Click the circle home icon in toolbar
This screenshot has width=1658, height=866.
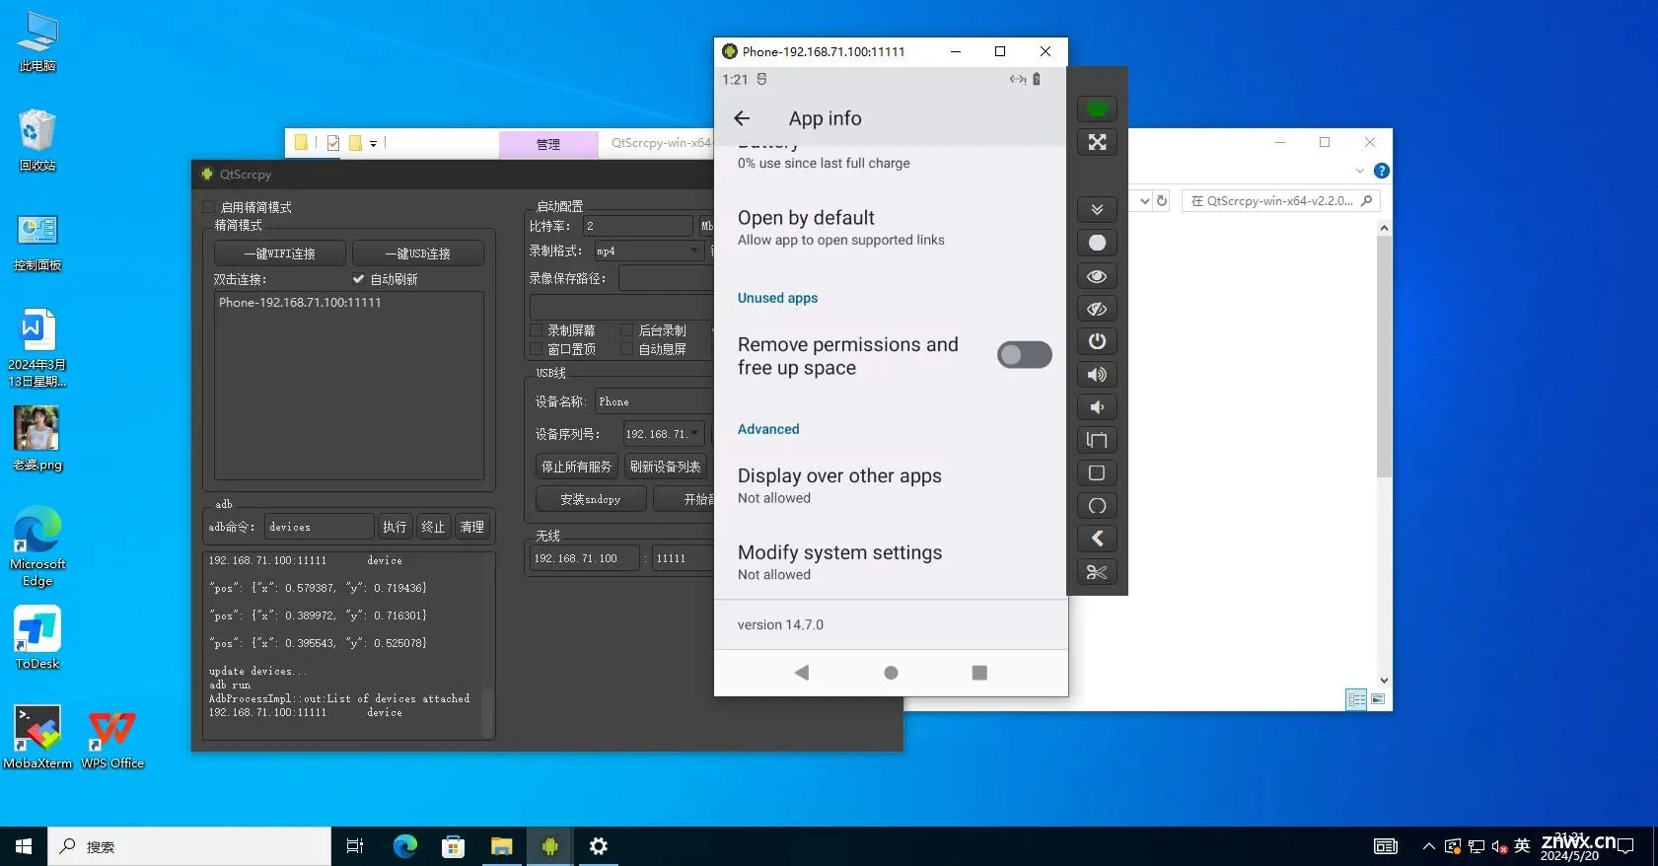1097,506
